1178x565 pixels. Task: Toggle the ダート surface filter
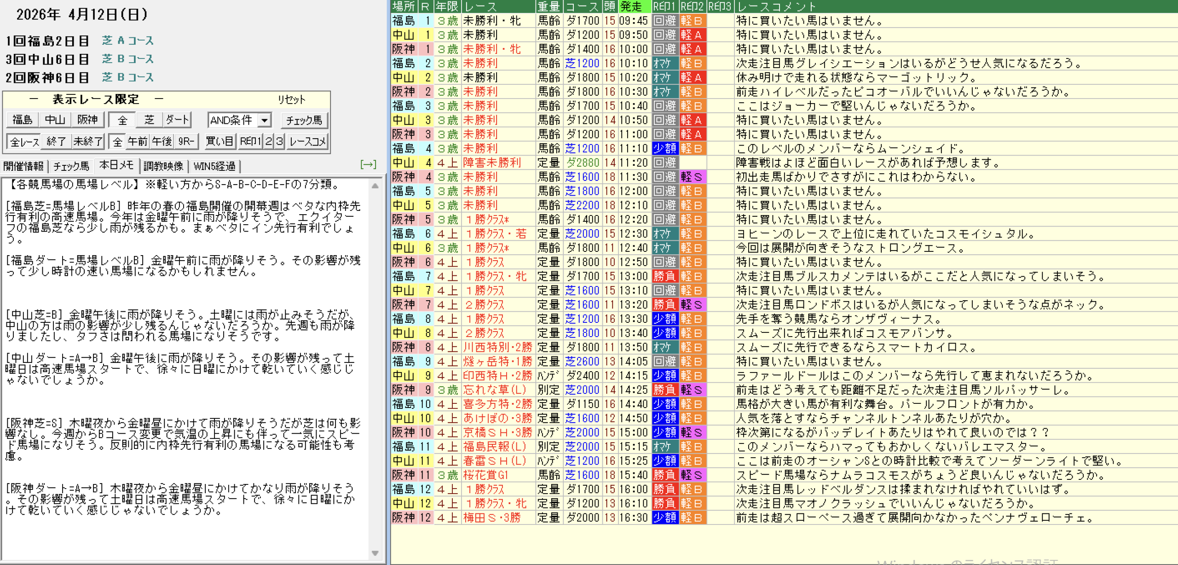tap(177, 120)
